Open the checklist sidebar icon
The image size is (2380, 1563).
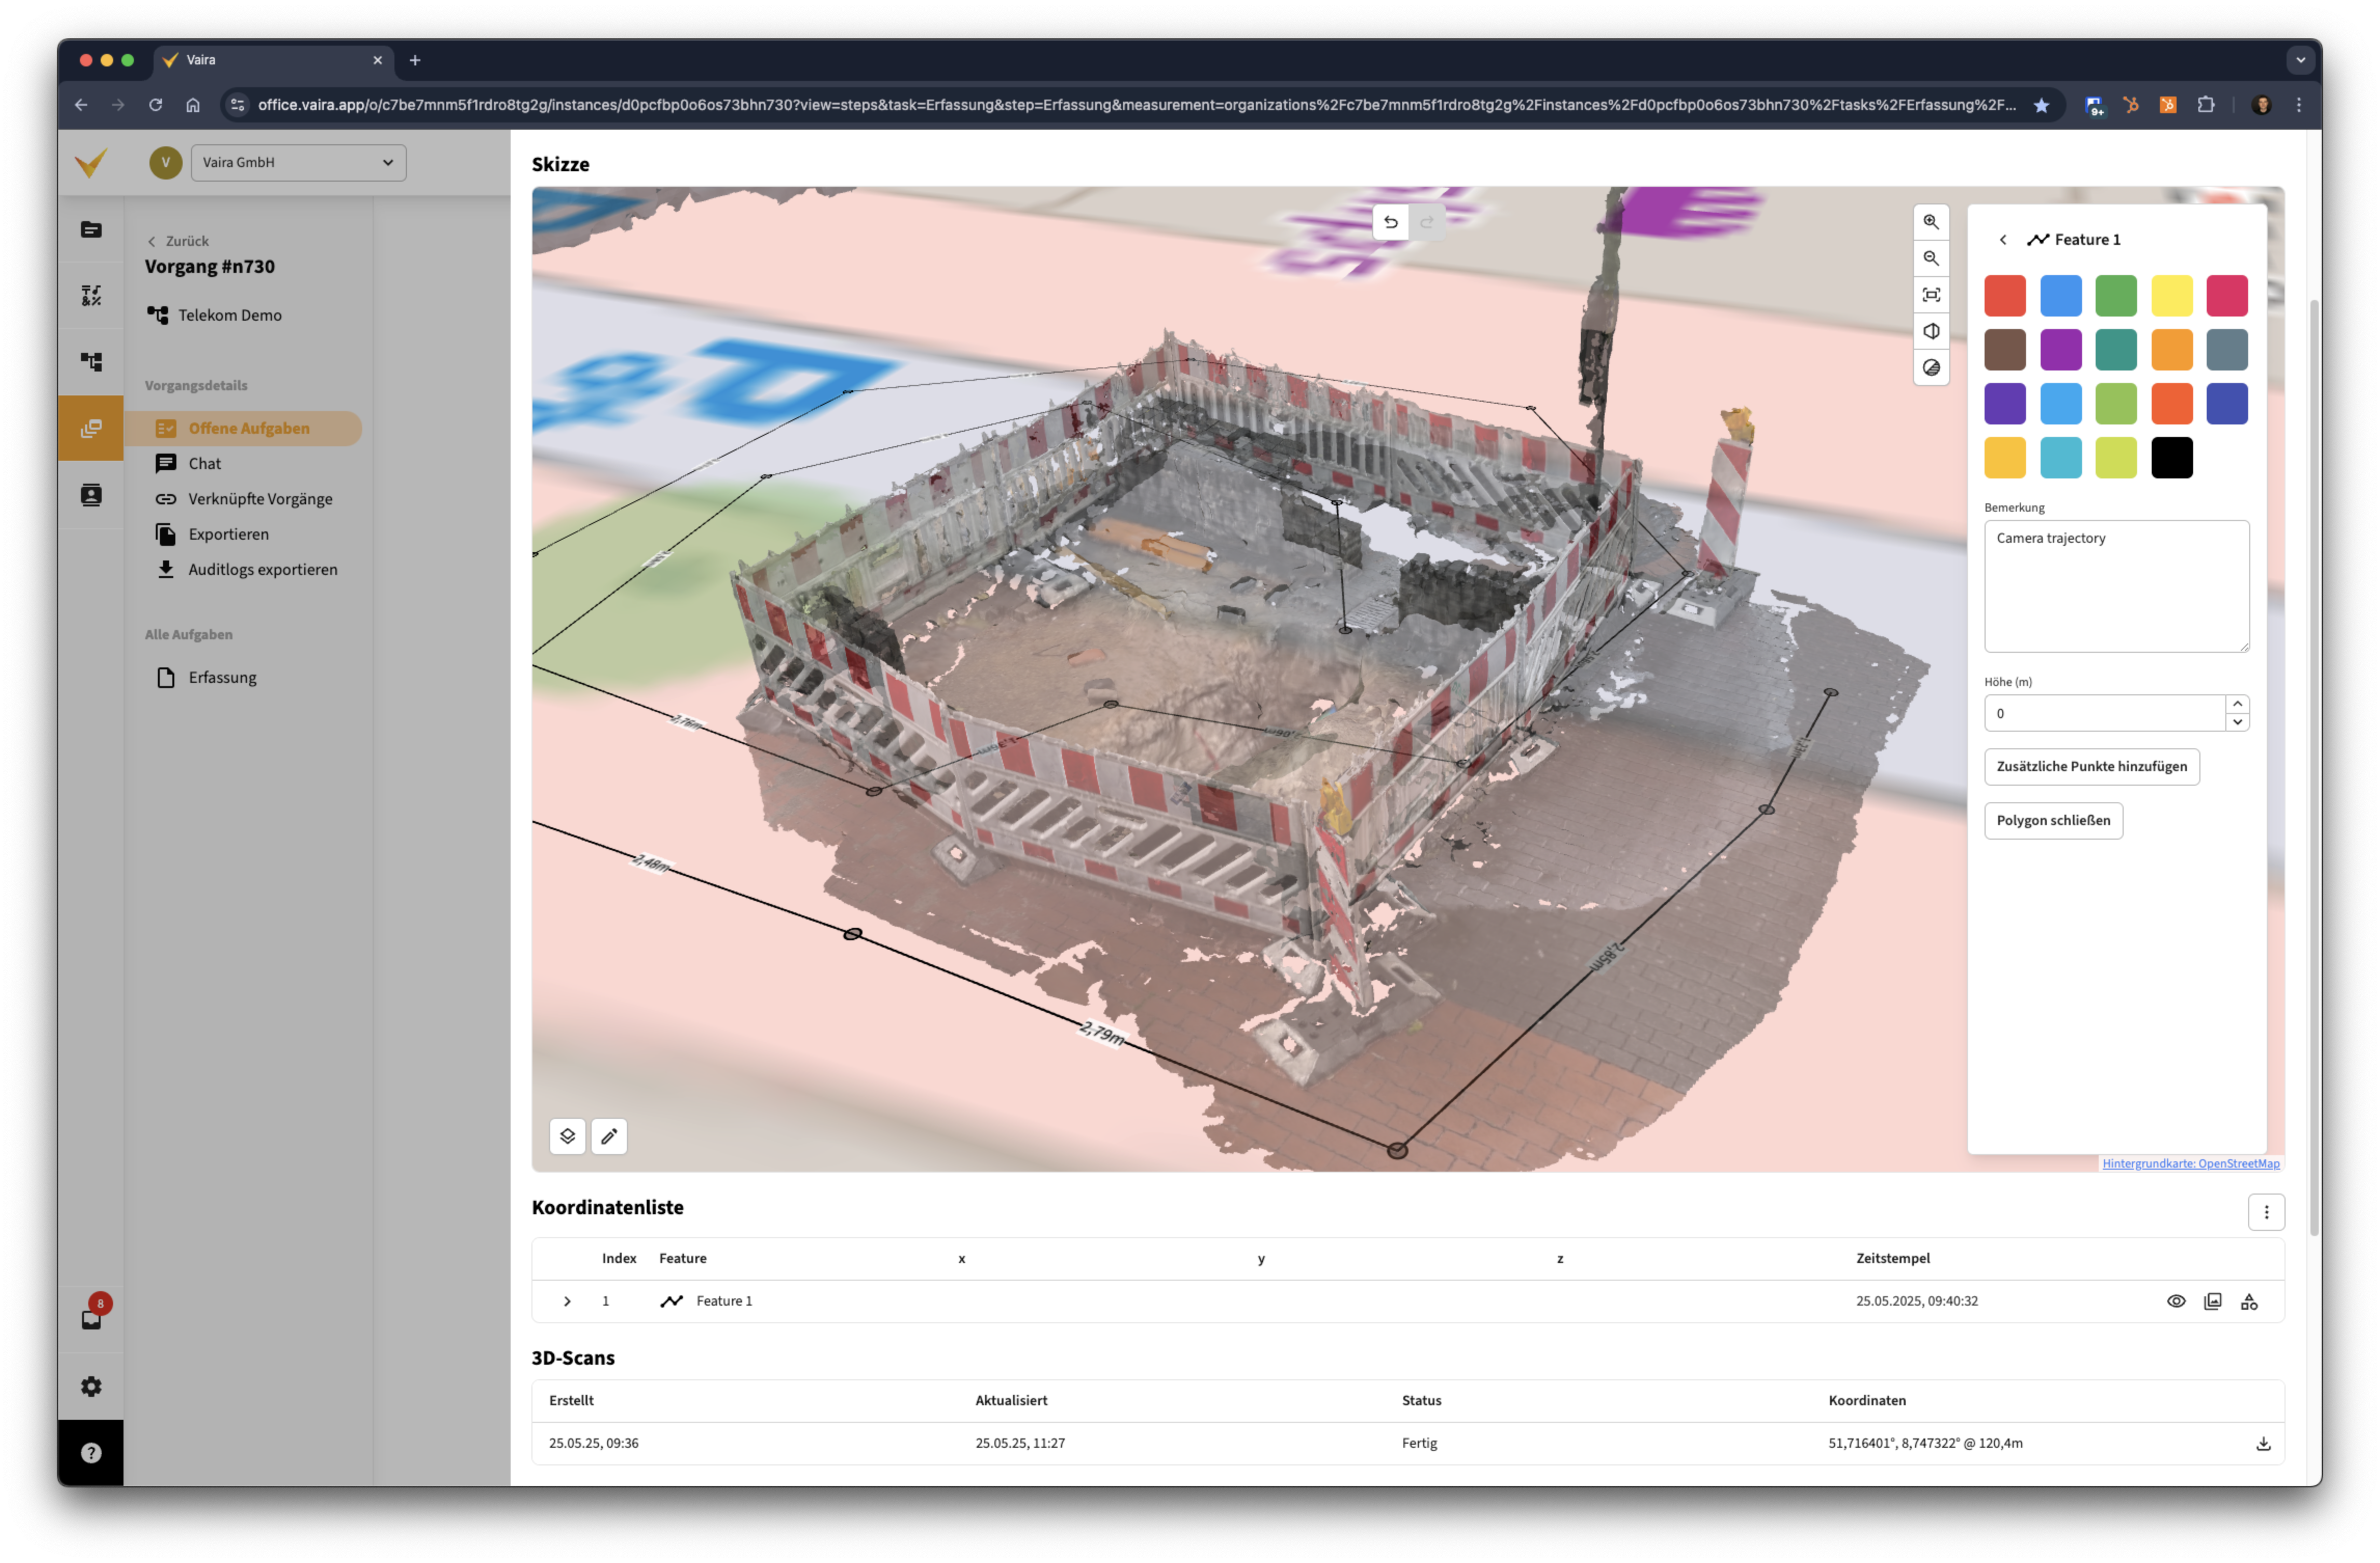[91, 296]
